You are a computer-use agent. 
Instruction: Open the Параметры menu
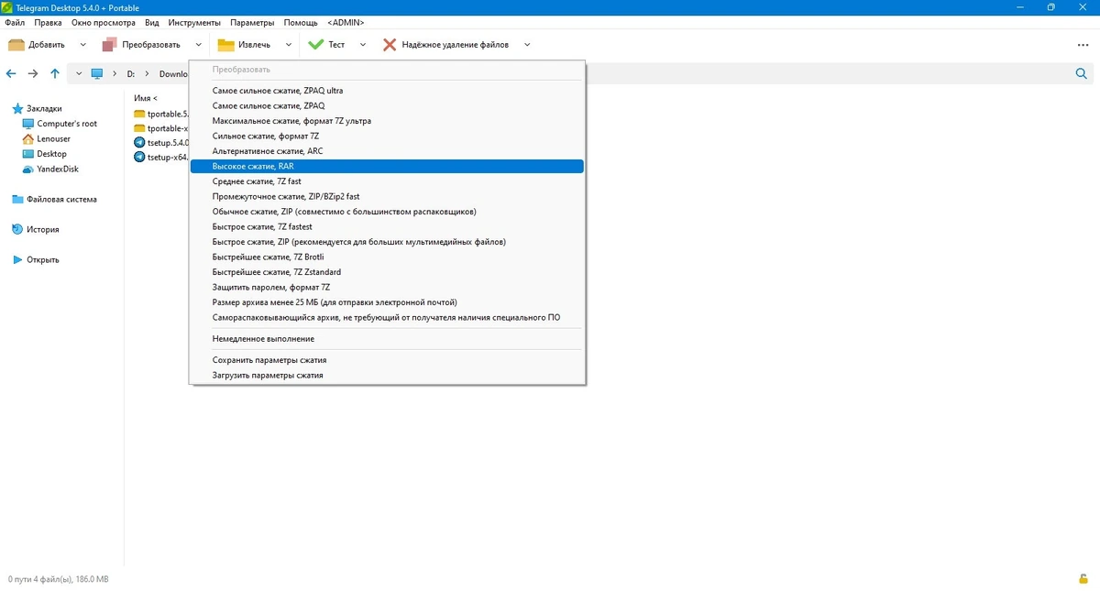point(252,22)
